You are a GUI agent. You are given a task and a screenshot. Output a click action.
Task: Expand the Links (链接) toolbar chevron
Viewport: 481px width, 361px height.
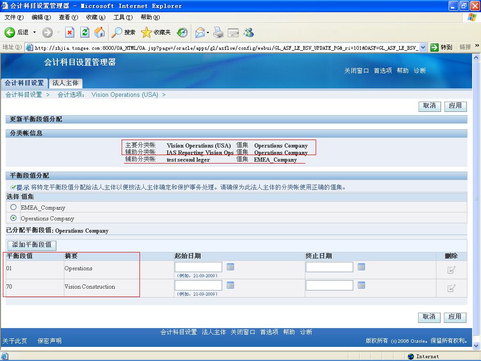(477, 46)
